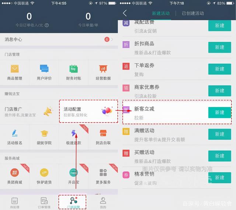236x210 pixels.
Task: Tap the 折 icon for 折扣商品
Action: (126, 44)
